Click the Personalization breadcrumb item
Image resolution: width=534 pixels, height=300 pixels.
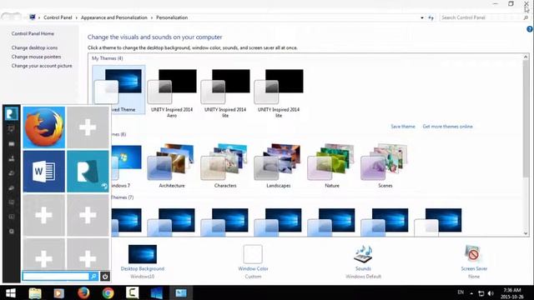tap(172, 17)
